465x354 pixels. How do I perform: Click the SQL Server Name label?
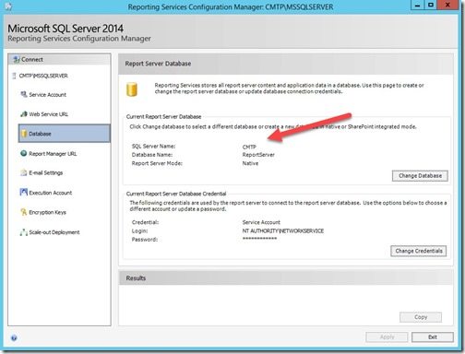point(153,147)
